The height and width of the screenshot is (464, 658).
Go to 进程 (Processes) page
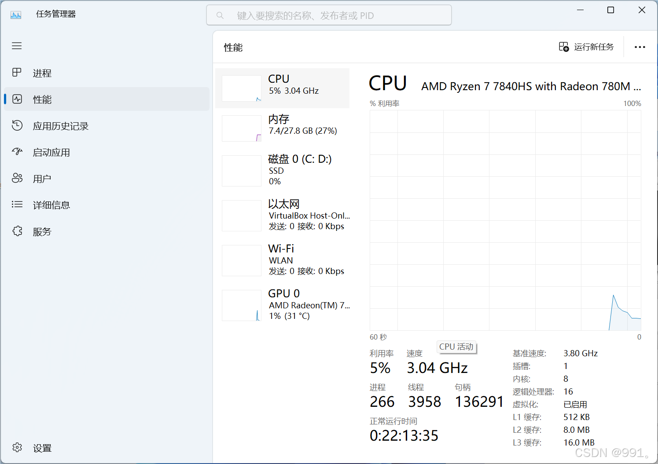tap(107, 73)
